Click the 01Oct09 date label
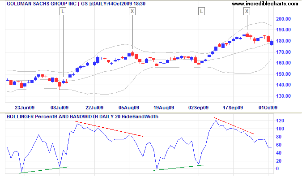The image size is (302, 177). (x=268, y=108)
